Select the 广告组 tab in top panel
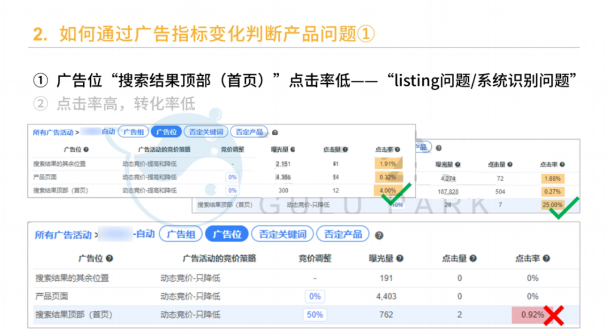 134,131
